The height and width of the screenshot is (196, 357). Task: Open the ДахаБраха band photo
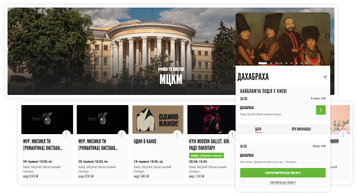[283, 39]
